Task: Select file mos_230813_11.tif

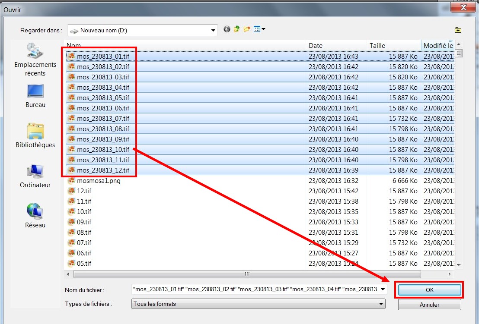Action: click(x=103, y=160)
